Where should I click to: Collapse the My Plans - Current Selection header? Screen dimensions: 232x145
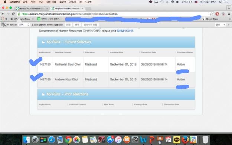pos(116,42)
